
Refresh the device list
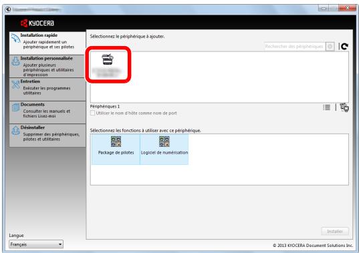pyautogui.click(x=344, y=47)
